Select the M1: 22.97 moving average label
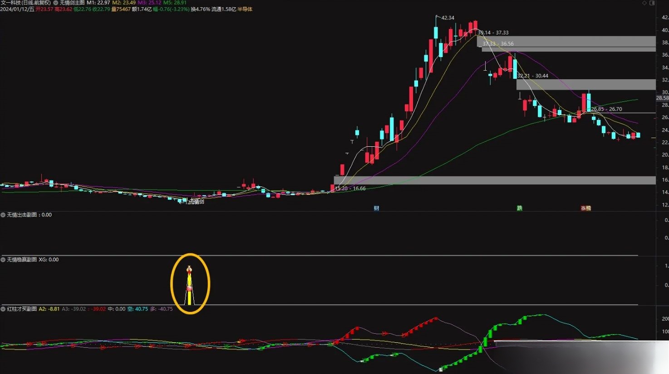Screen dimensions: 669x374 pos(98,3)
